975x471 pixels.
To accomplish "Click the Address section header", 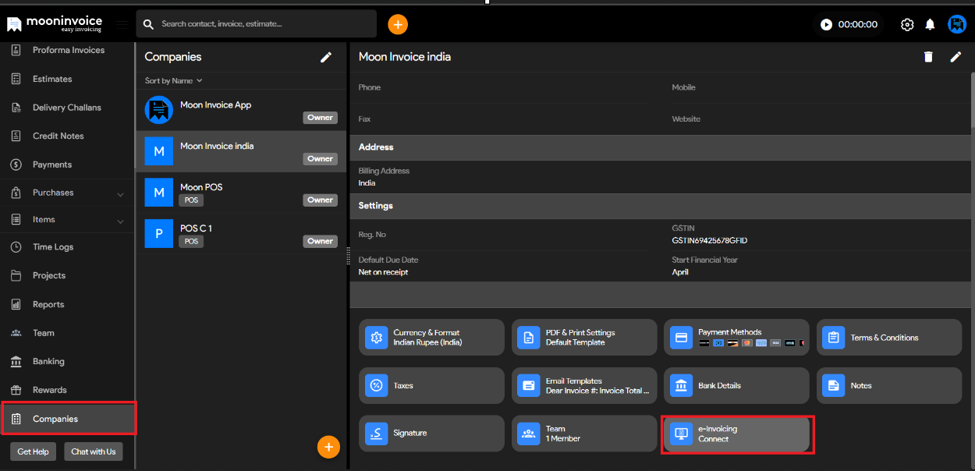I will pyautogui.click(x=659, y=147).
